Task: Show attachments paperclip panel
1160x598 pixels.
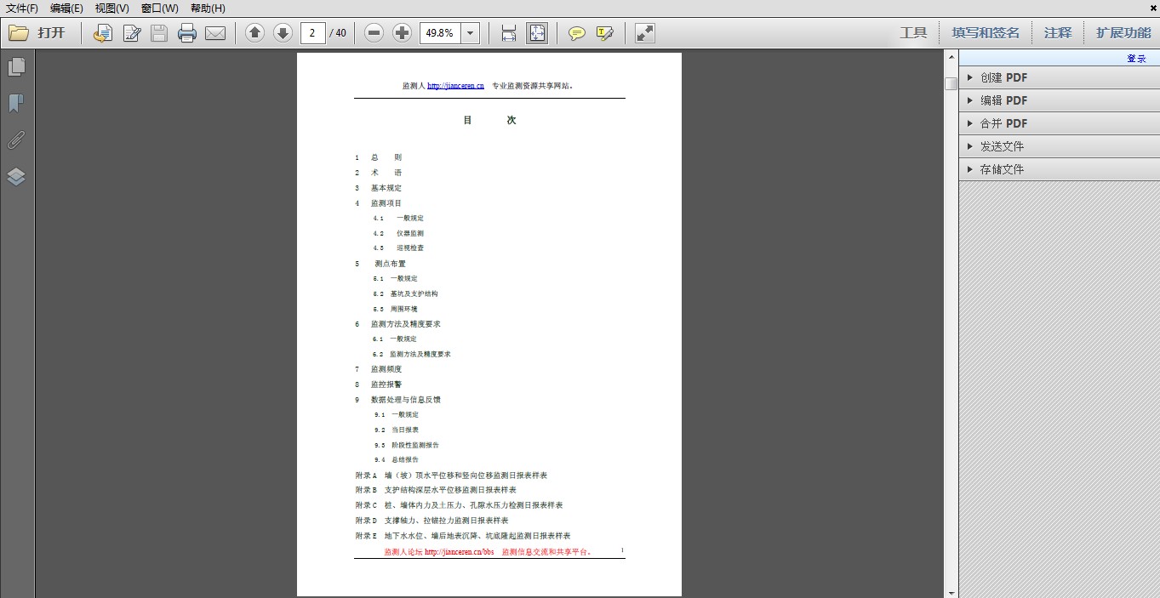Action: [x=16, y=140]
